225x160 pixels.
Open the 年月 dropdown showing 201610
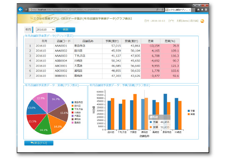click(45, 30)
